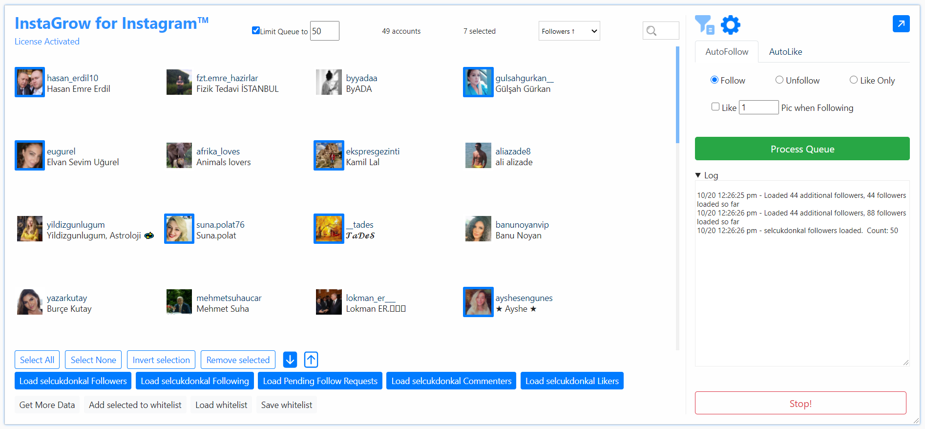
Task: Select yazarkutay profile picture
Action: tap(30, 302)
